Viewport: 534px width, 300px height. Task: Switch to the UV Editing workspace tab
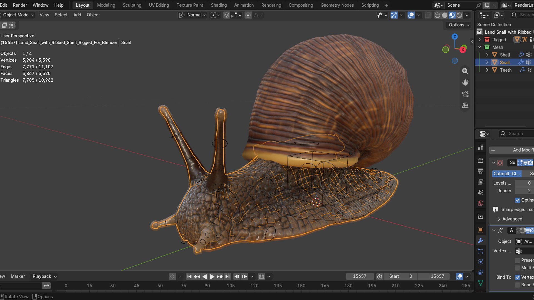click(x=159, y=5)
